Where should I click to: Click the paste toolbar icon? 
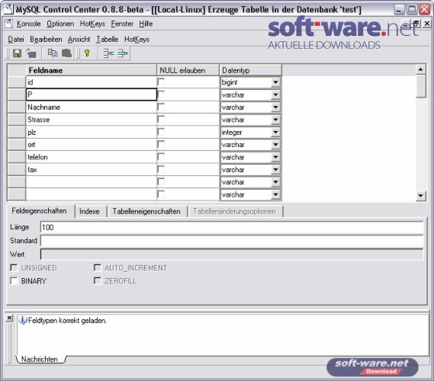[66, 53]
